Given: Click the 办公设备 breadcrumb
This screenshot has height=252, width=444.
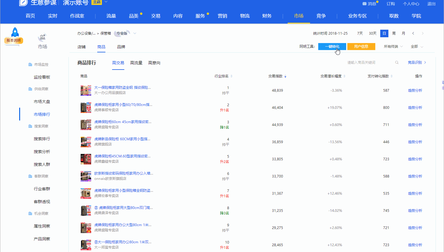Looking at the screenshot, I should [86, 33].
